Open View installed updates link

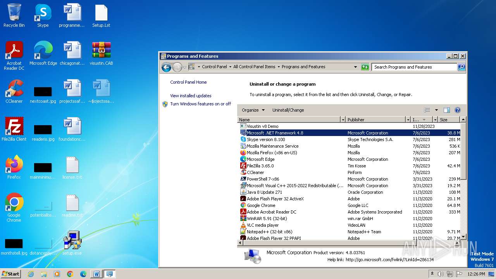click(191, 96)
